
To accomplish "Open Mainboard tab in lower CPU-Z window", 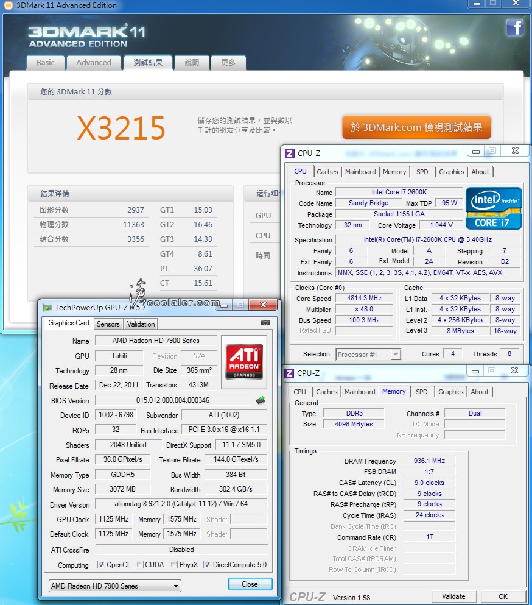I will click(360, 392).
